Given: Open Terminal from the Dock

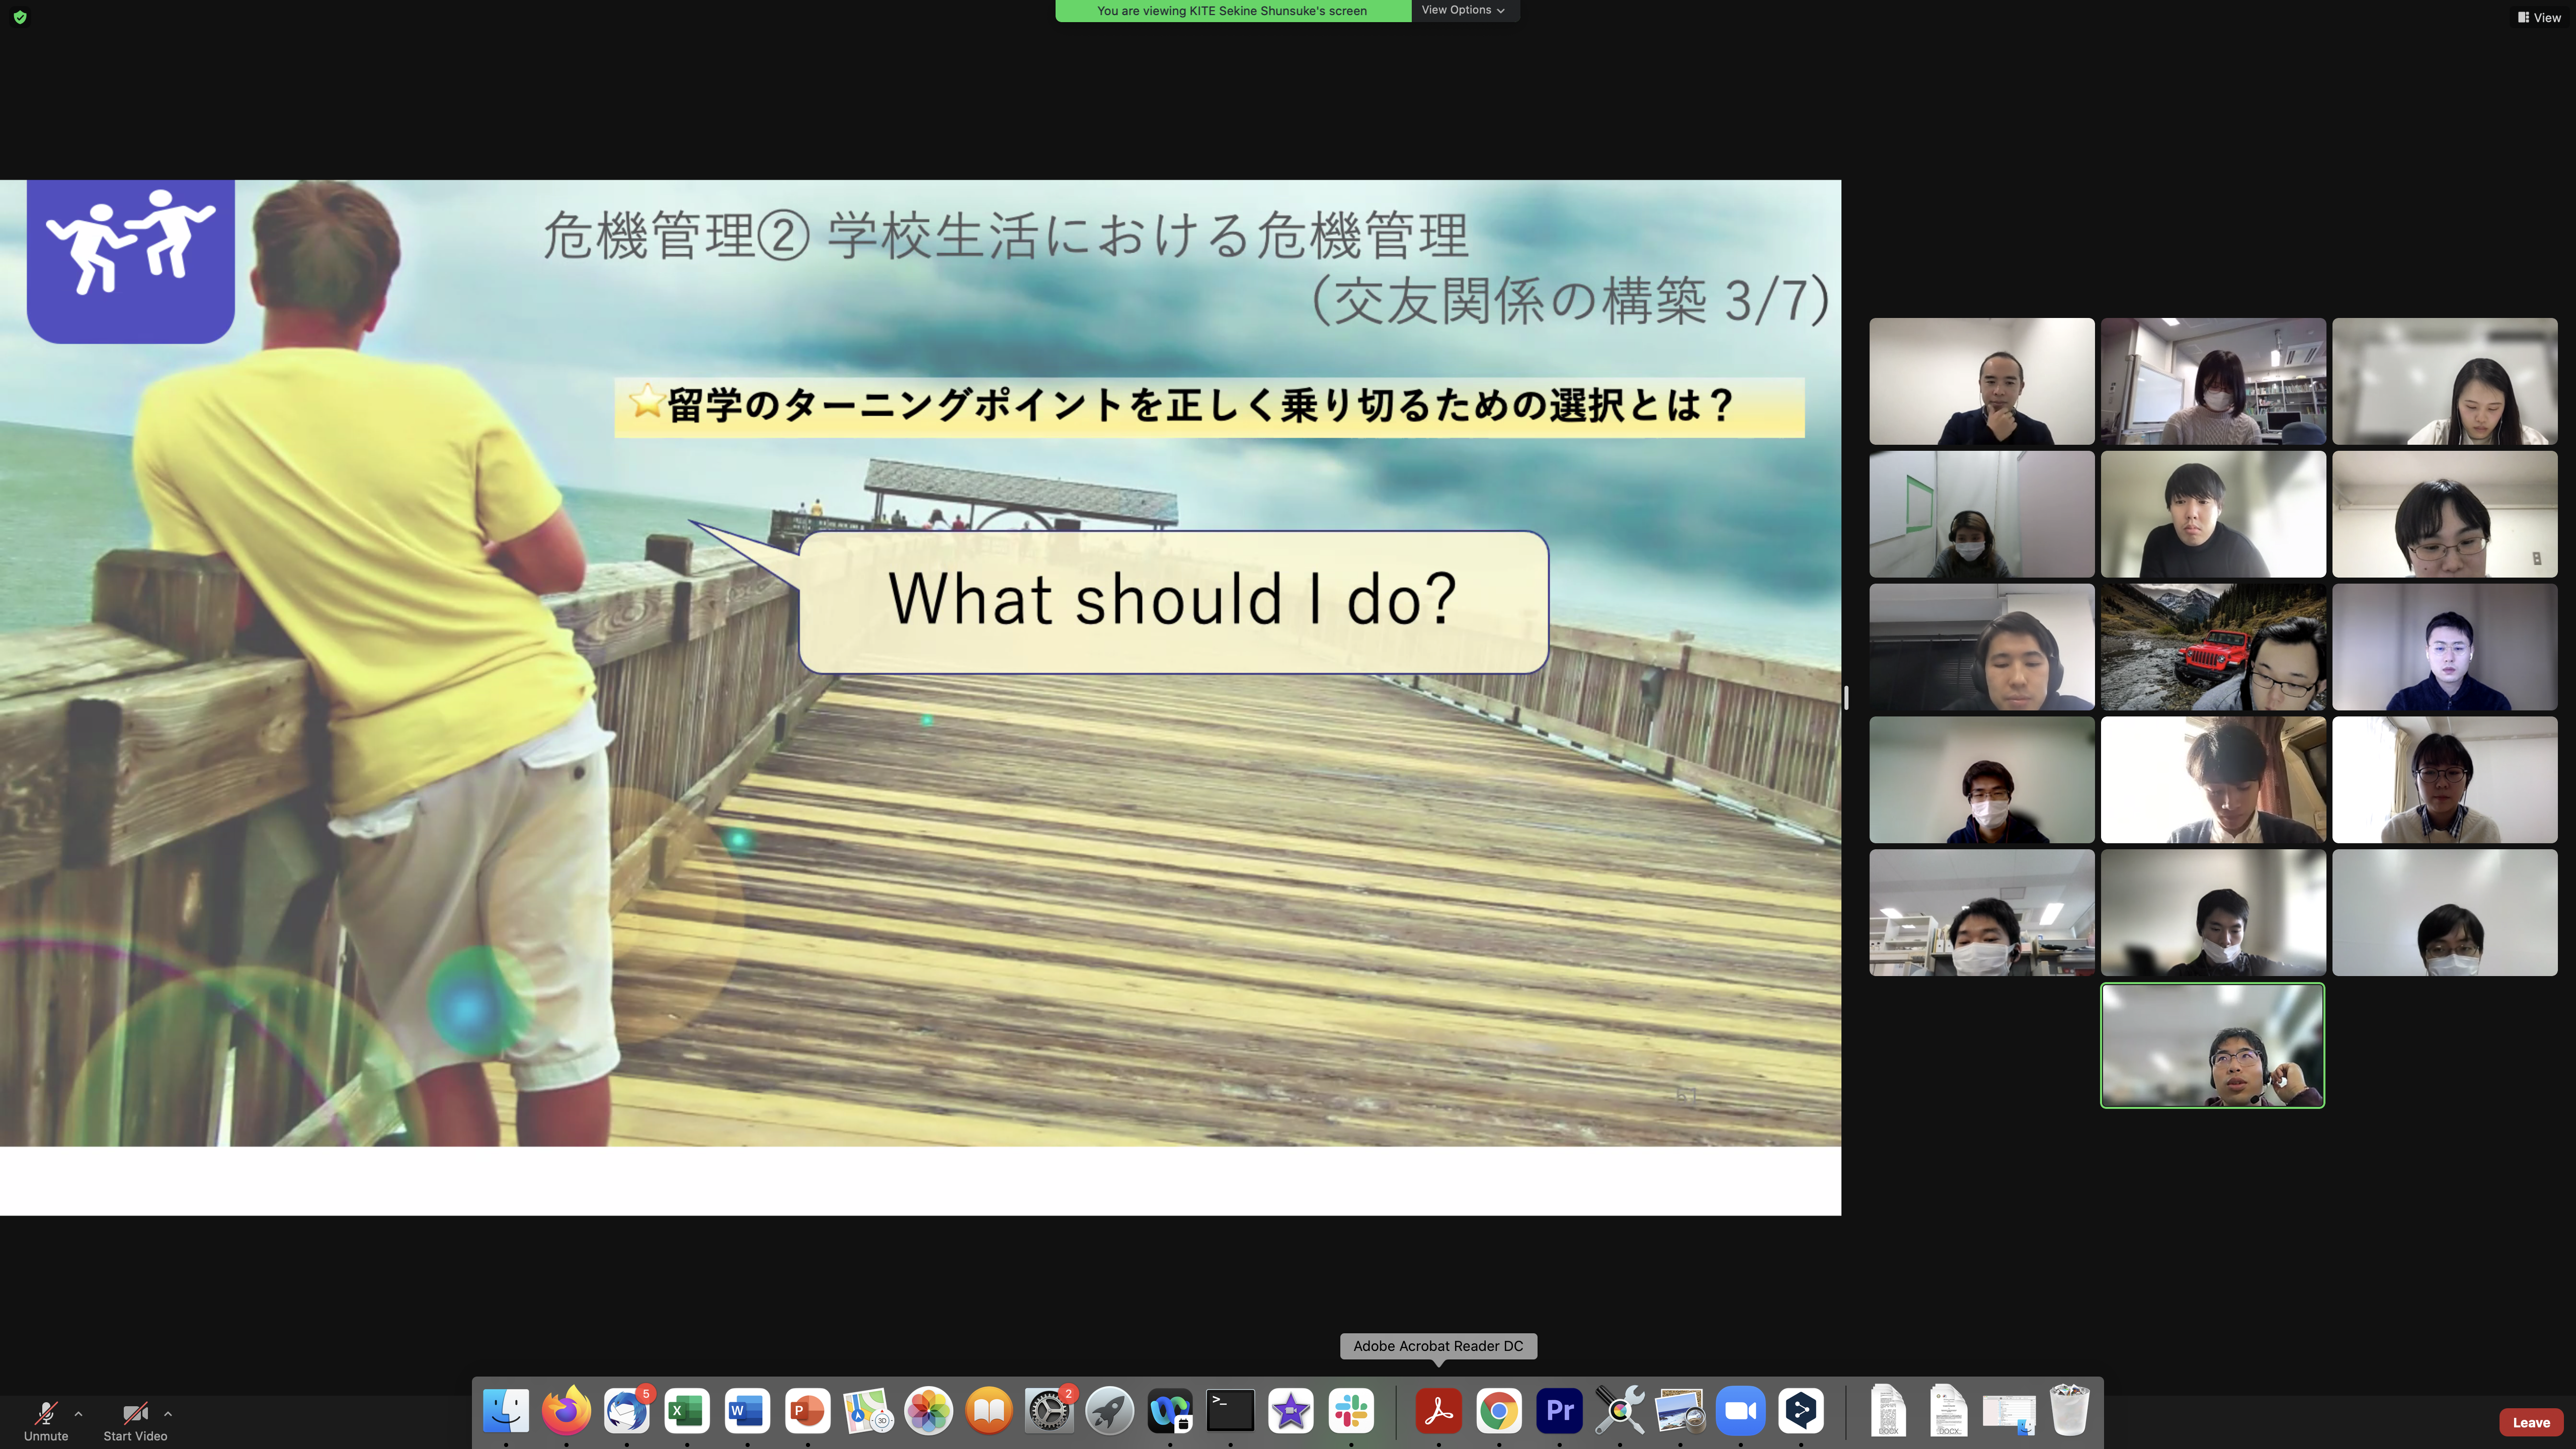Looking at the screenshot, I should point(1230,1411).
